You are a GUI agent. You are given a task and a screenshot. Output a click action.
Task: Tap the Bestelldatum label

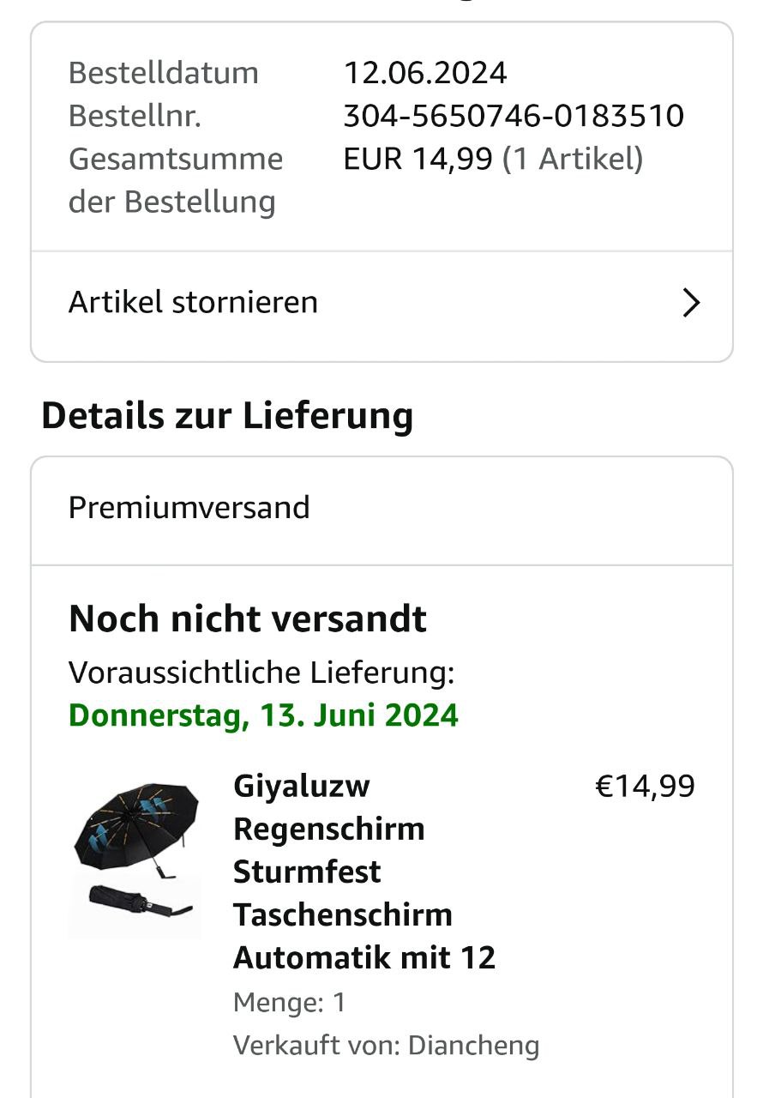(163, 73)
